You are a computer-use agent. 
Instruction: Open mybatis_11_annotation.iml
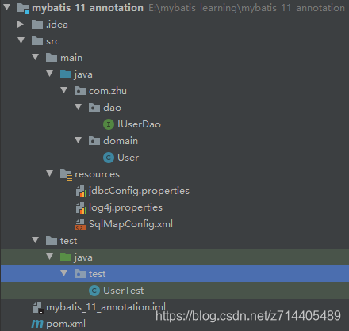105,307
